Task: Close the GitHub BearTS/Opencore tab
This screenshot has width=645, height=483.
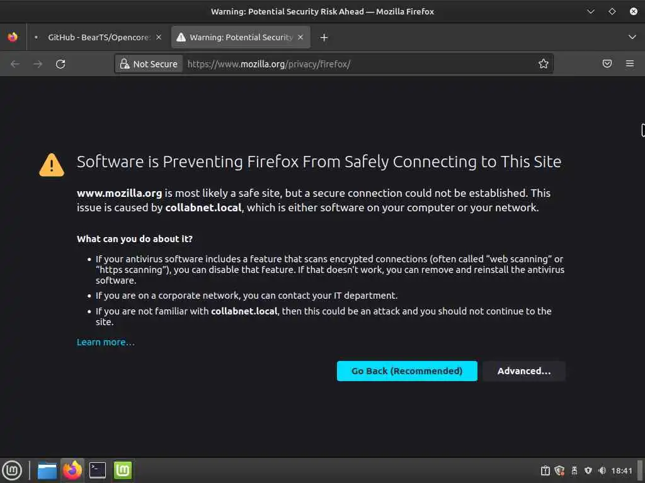Action: tap(159, 37)
